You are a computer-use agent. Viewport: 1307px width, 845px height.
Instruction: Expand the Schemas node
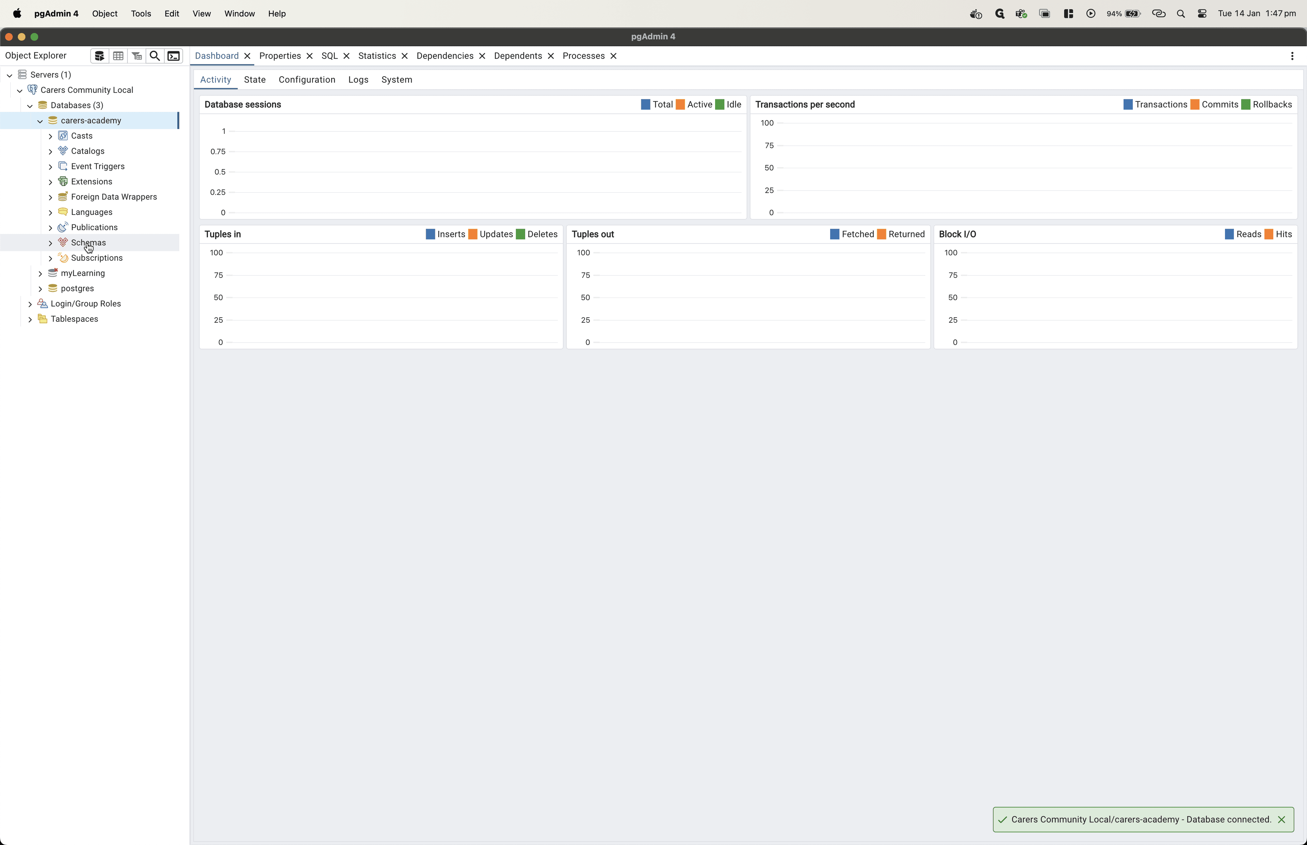tap(50, 243)
